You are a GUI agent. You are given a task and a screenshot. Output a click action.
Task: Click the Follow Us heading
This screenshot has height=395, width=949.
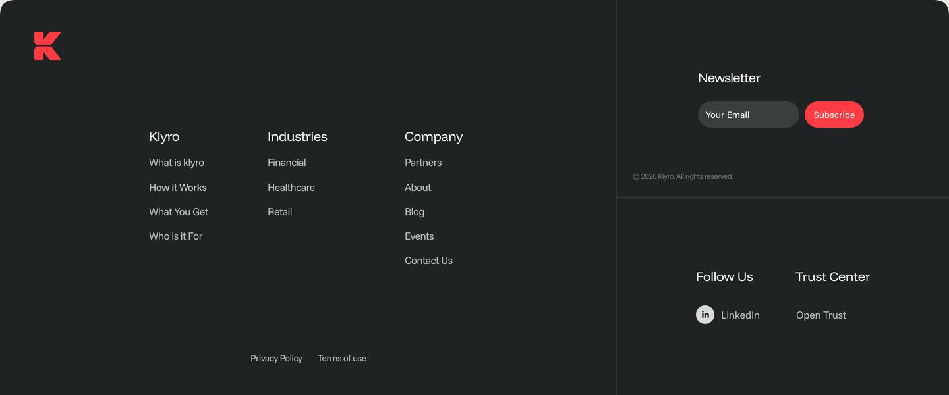[724, 277]
